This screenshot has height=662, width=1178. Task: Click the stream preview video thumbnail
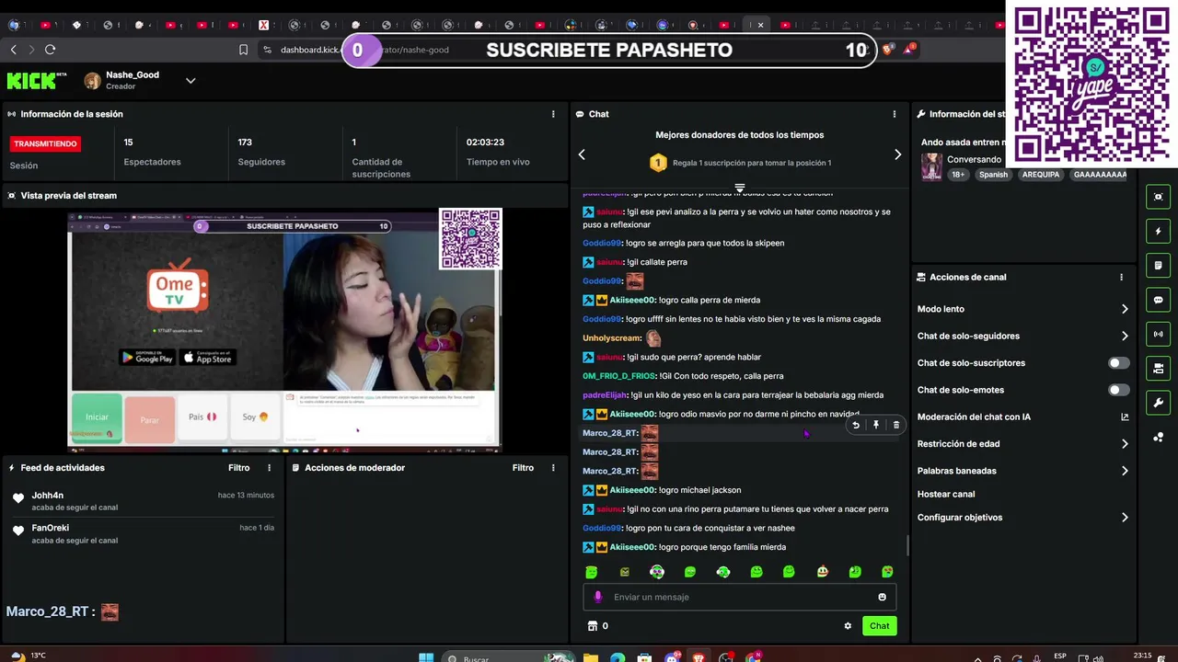(x=284, y=330)
